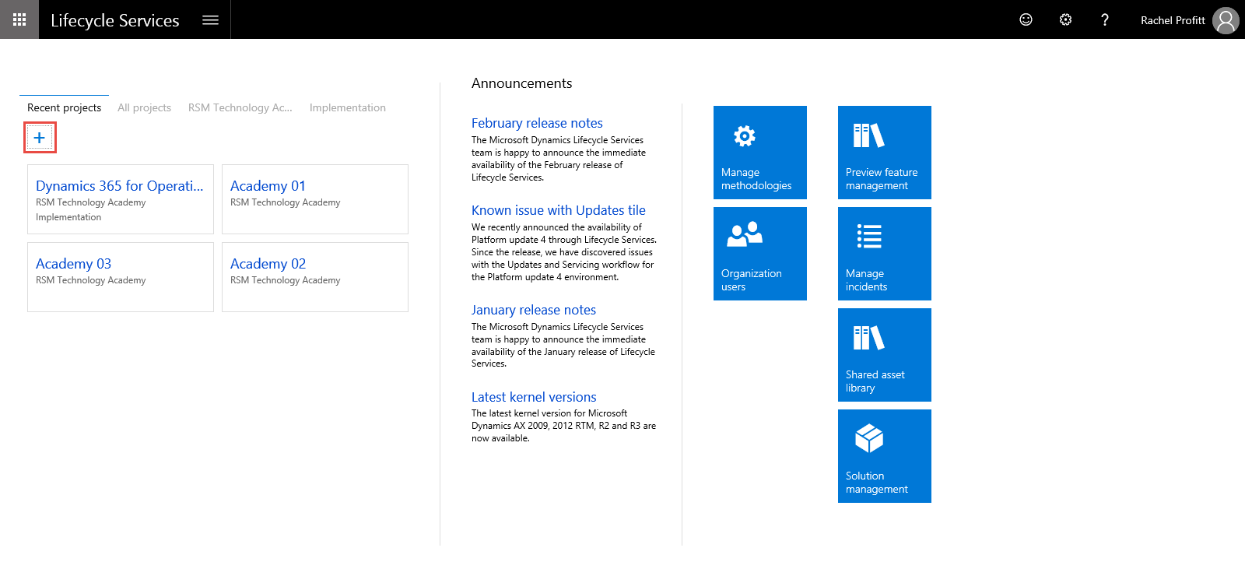Read the February release notes announcement

[537, 123]
